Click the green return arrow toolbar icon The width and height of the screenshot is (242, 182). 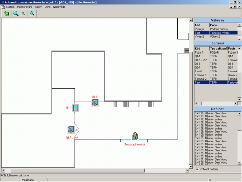click(7, 14)
